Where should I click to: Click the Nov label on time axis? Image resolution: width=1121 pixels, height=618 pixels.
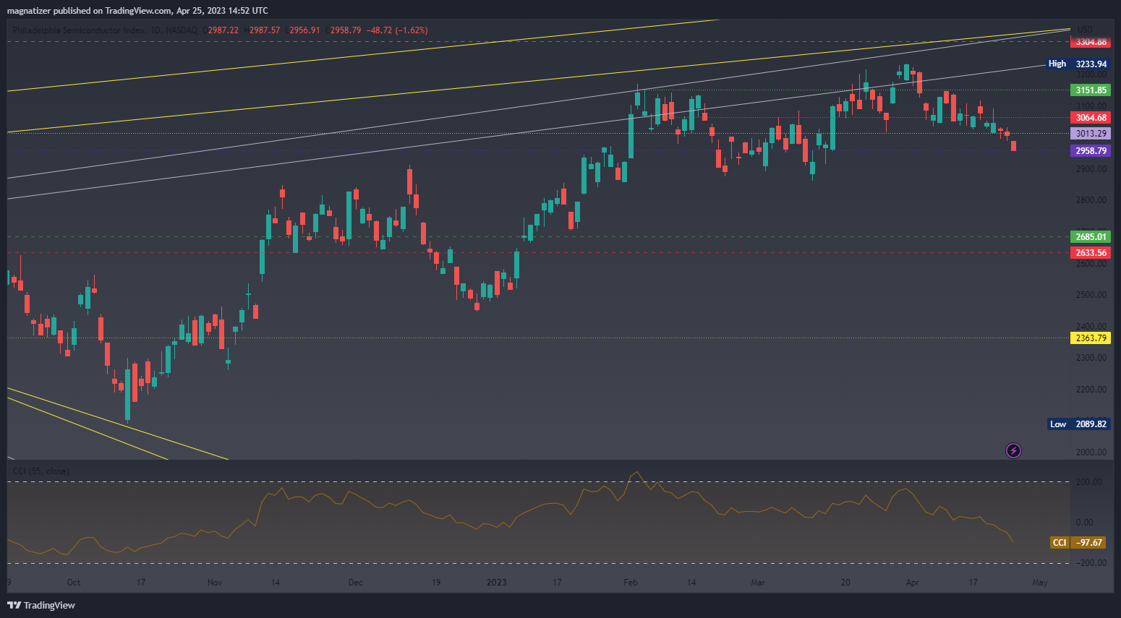(x=214, y=583)
